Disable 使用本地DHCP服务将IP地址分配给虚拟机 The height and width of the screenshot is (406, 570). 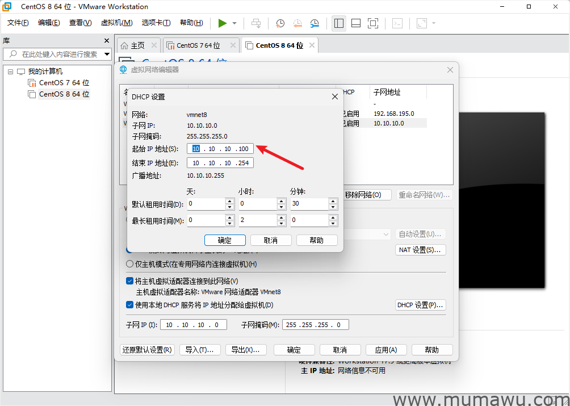click(x=130, y=305)
